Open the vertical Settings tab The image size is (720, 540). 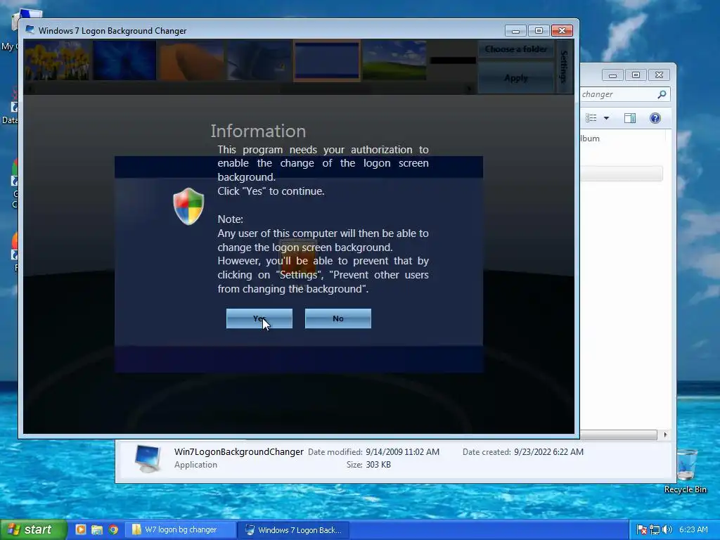click(564, 67)
